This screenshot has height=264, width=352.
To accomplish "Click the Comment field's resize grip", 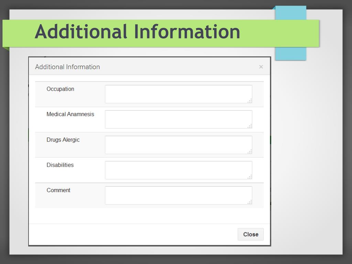I will 250,202.
